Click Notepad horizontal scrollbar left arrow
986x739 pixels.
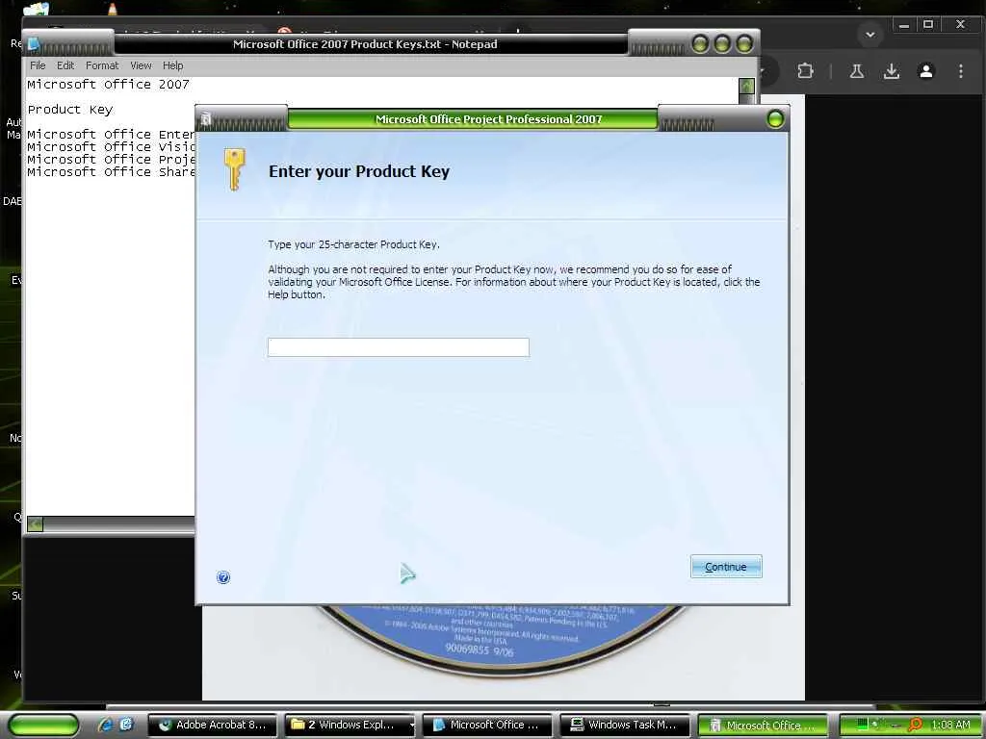click(x=36, y=523)
